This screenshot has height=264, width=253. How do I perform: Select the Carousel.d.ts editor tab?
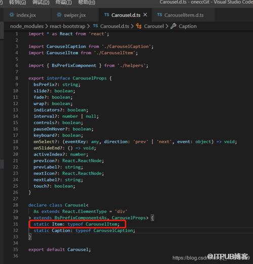click(126, 15)
